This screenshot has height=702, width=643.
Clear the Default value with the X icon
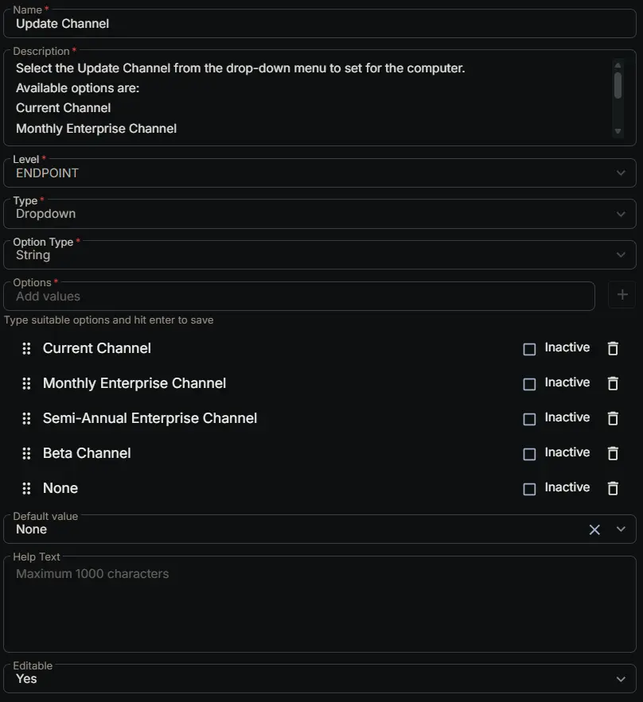pos(594,529)
